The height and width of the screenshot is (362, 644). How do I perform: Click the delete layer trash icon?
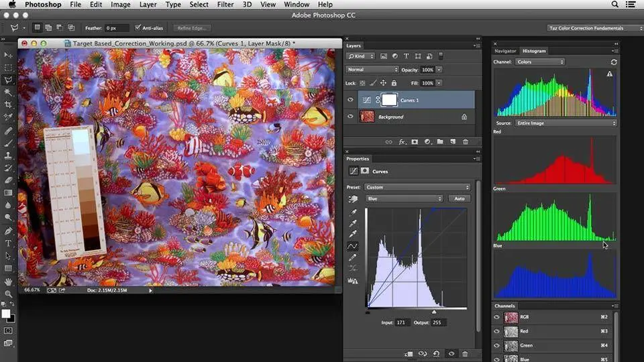point(464,142)
